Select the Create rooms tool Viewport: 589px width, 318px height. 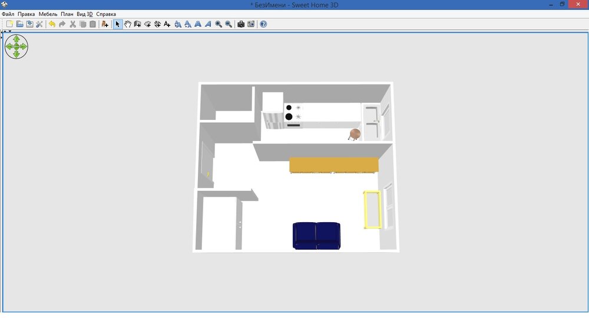pos(147,24)
